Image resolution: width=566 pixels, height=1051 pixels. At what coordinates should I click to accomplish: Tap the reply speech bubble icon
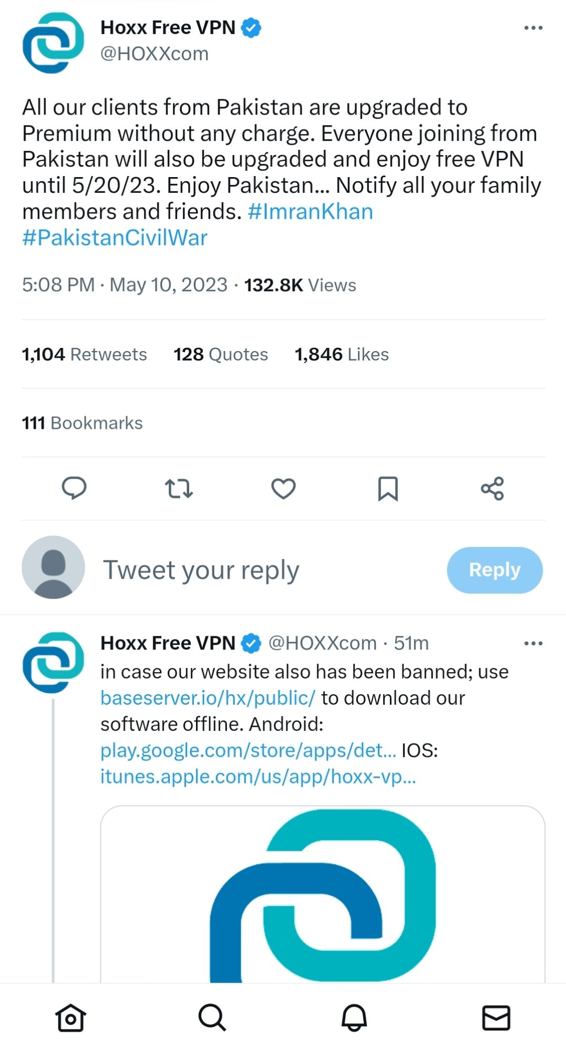click(x=74, y=488)
